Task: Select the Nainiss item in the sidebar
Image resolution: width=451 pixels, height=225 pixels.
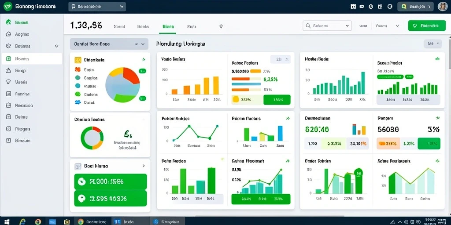Action: tap(32, 58)
